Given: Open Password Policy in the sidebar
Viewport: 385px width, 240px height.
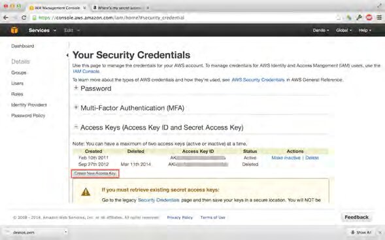Looking at the screenshot, I should pyautogui.click(x=28, y=116).
